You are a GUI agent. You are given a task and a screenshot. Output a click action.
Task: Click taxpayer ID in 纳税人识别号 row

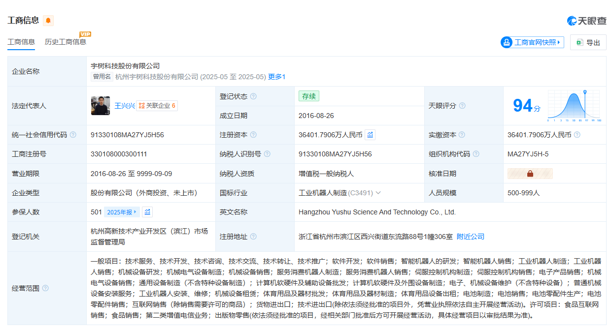[335, 154]
